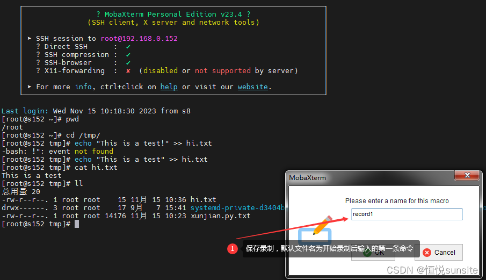Viewport: 486px width, 280px height.
Task: Open the help link in the banner
Action: pos(169,87)
